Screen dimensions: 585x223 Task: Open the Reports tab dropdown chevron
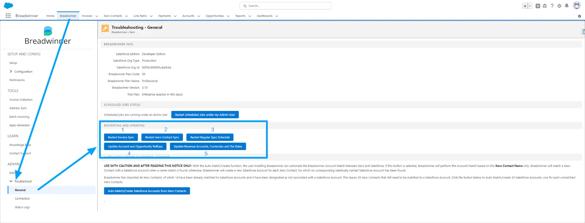point(250,16)
